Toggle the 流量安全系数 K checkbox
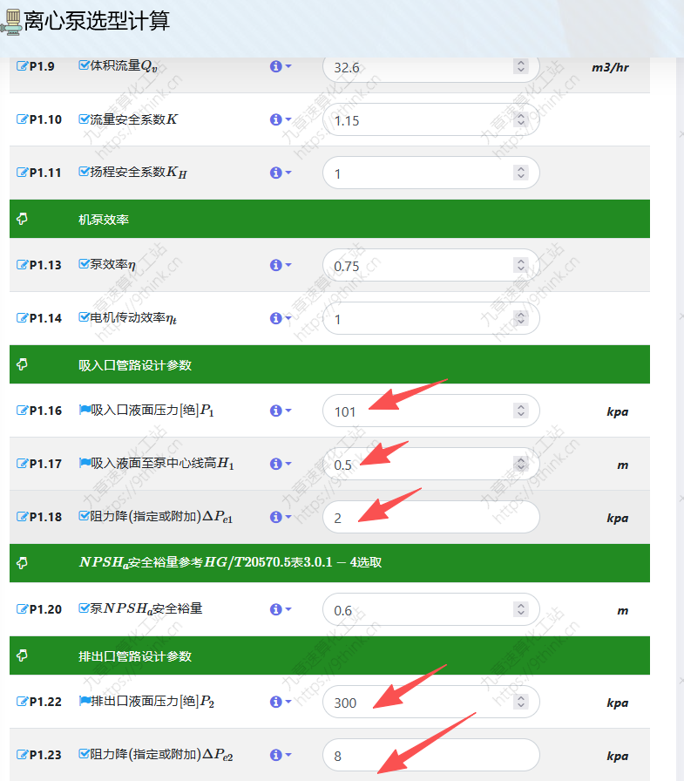This screenshot has width=684, height=781. point(85,119)
